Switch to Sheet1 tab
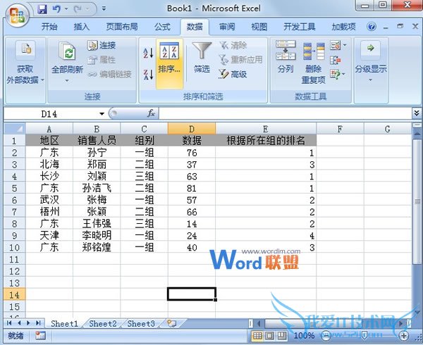 click(x=64, y=323)
